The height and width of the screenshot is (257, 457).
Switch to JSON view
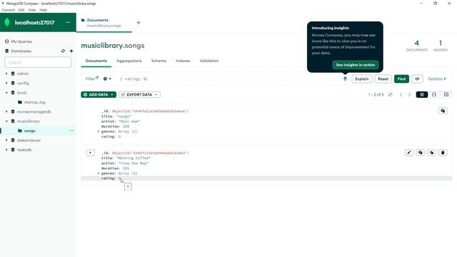[434, 95]
